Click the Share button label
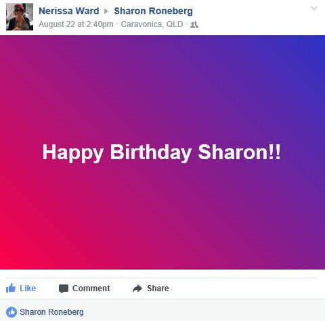 click(x=158, y=288)
